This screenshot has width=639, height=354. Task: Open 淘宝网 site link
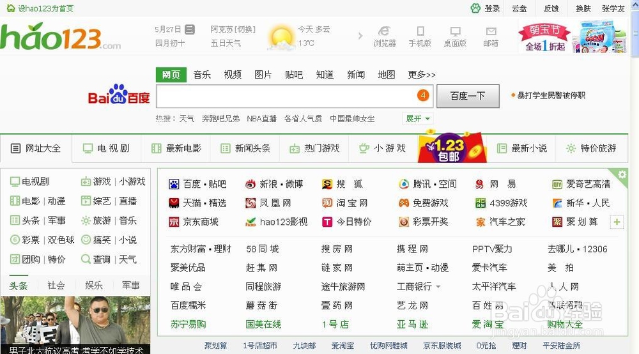tap(345, 203)
